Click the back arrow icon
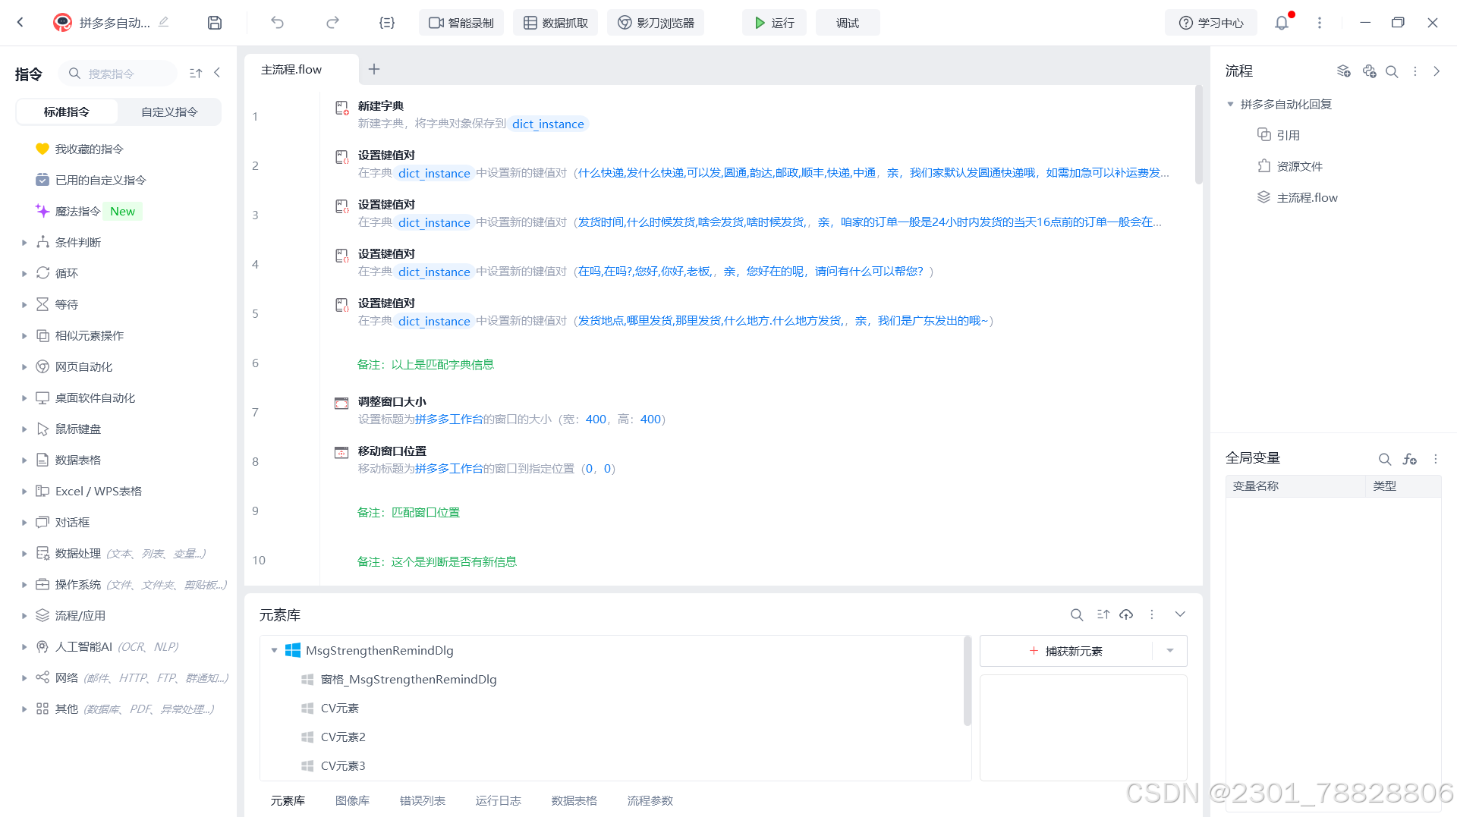1457x817 pixels. tap(20, 23)
